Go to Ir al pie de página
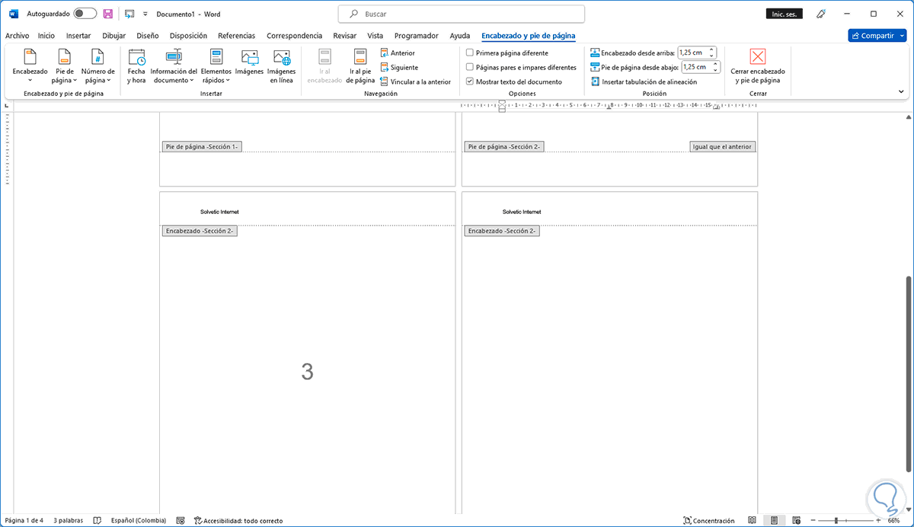 pos(362,65)
